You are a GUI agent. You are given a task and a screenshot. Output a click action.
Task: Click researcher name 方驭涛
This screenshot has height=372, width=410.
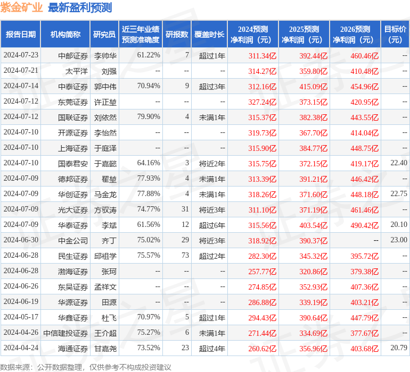point(105,209)
